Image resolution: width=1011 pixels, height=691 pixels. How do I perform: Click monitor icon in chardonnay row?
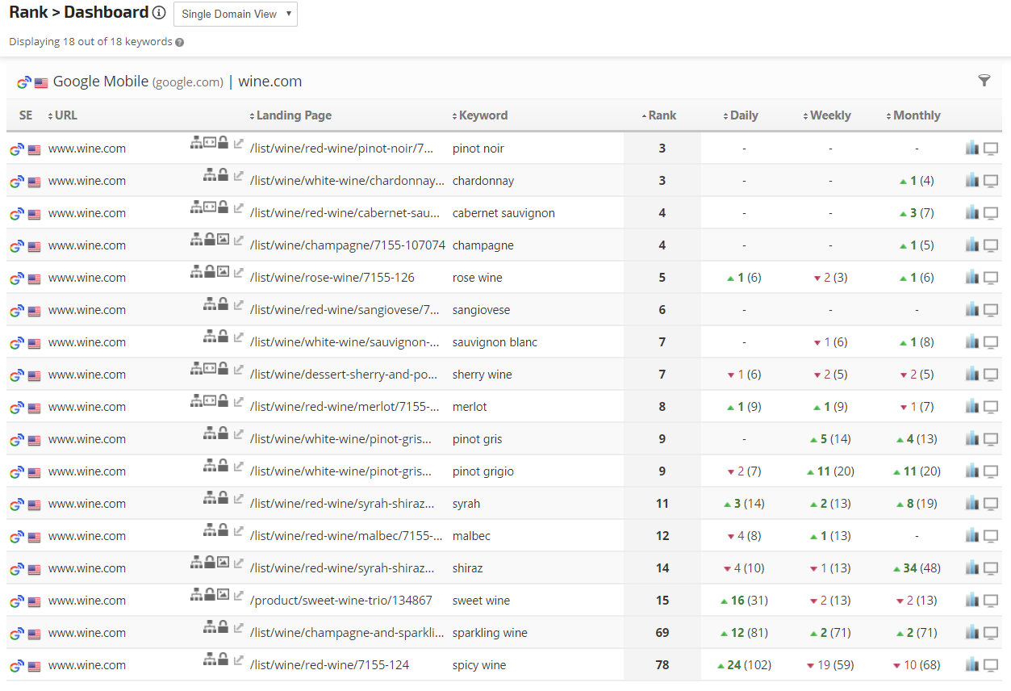coord(991,181)
